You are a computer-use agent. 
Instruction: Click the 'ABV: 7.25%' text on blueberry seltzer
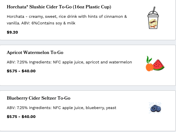[x=17, y=108]
